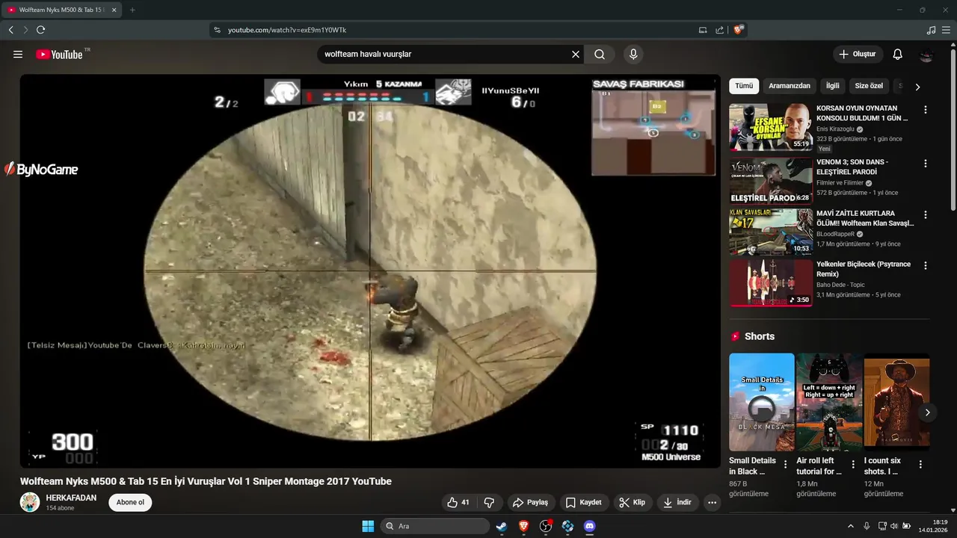Start voice search with the microphone
Image resolution: width=957 pixels, height=538 pixels.
pyautogui.click(x=633, y=55)
